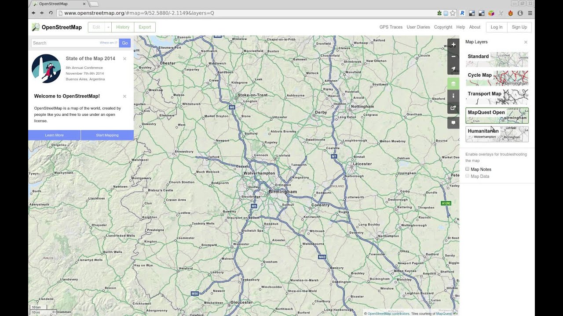Open User Diaries
Image resolution: width=563 pixels, height=316 pixels.
pos(418,27)
